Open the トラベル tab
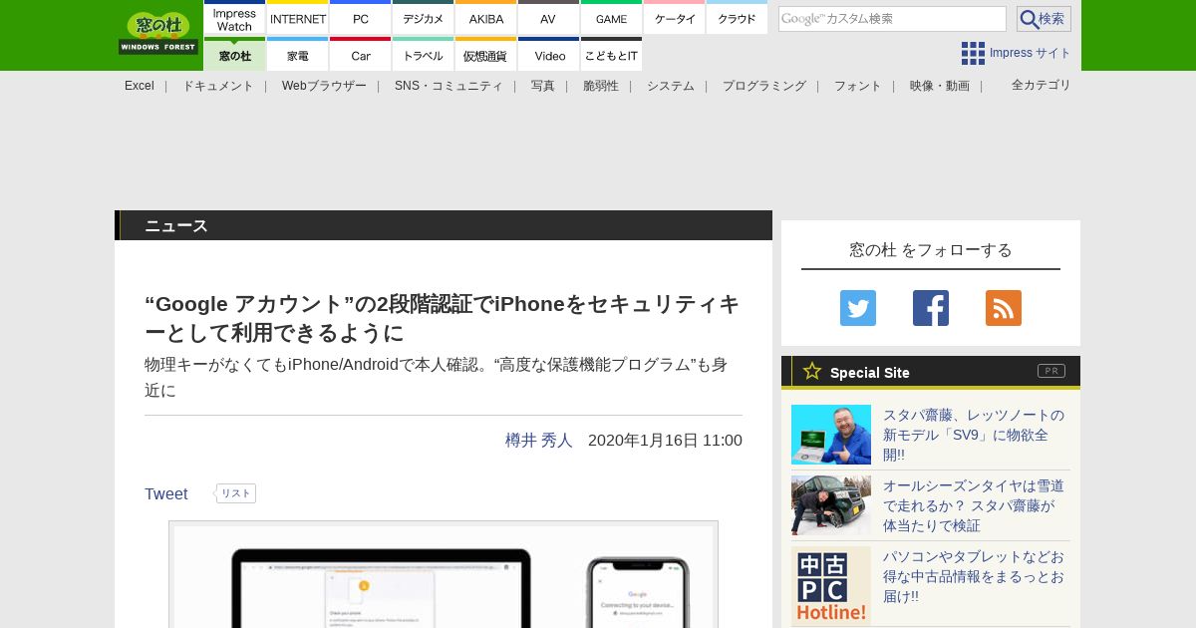The height and width of the screenshot is (628, 1196). 424,55
